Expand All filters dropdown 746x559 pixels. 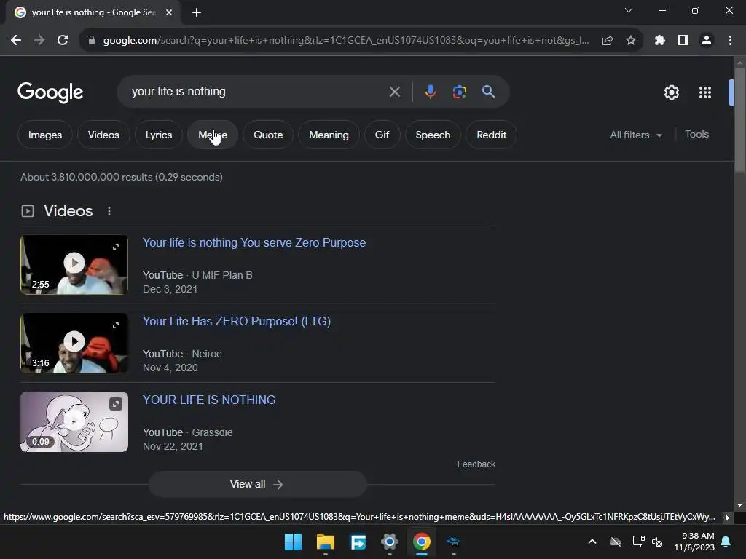pyautogui.click(x=636, y=135)
